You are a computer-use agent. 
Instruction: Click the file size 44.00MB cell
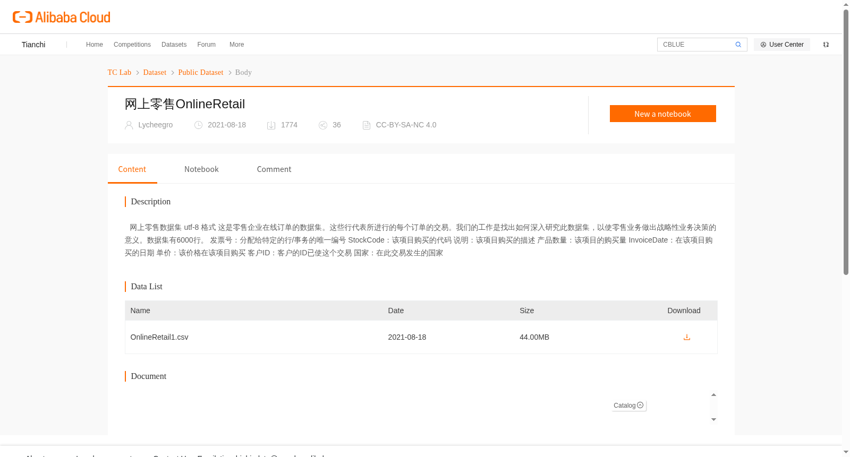[534, 337]
